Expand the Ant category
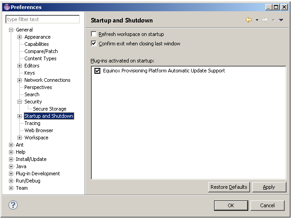 [x=11, y=145]
